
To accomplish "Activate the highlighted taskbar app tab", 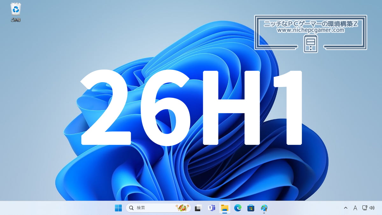I will pyautogui.click(x=225, y=208).
